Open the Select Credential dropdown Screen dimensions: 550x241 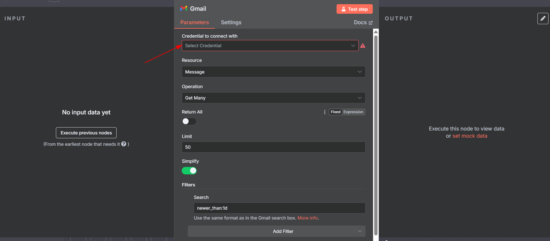click(x=270, y=46)
